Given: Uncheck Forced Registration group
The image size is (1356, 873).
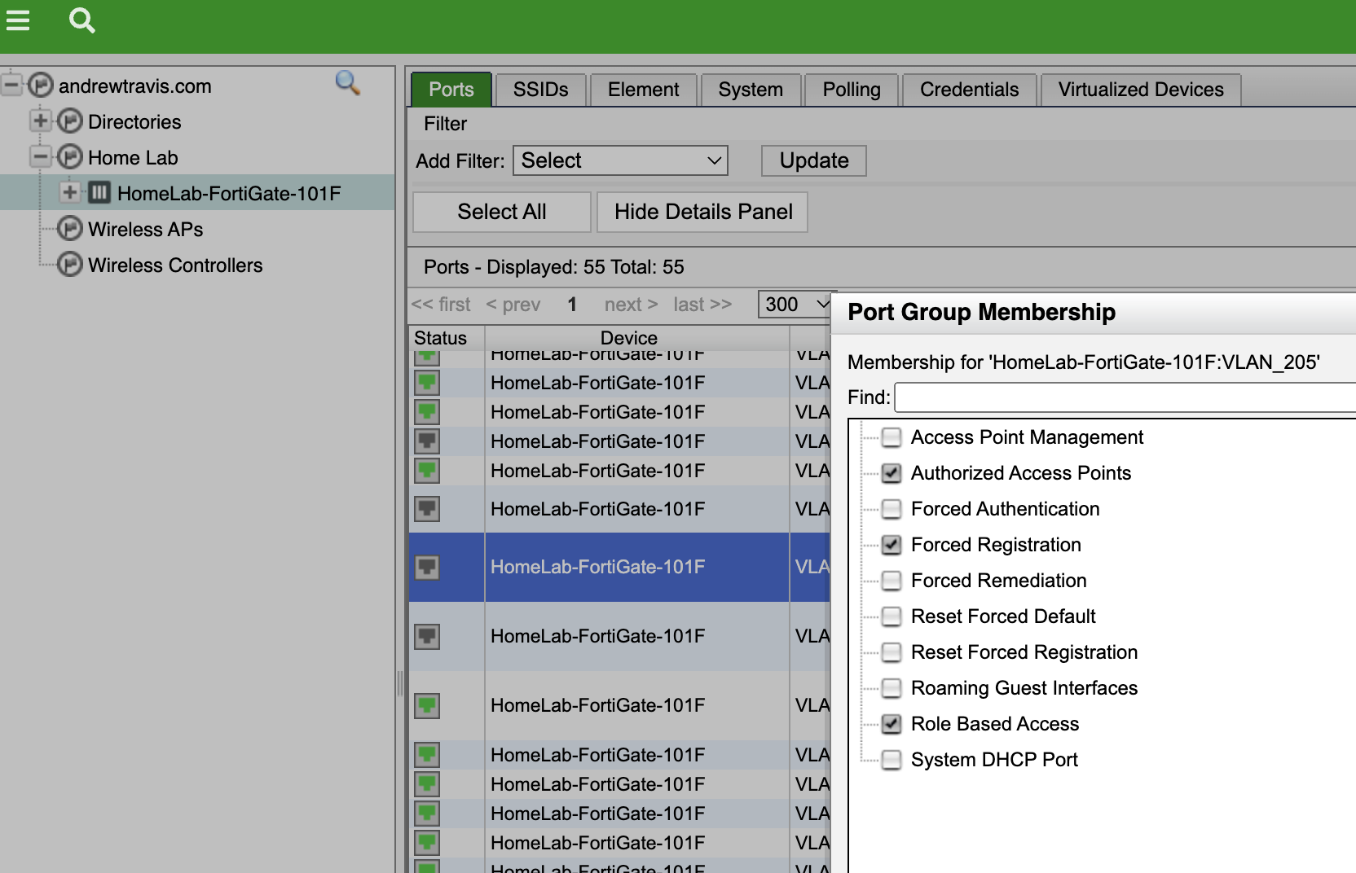Looking at the screenshot, I should click(x=892, y=545).
